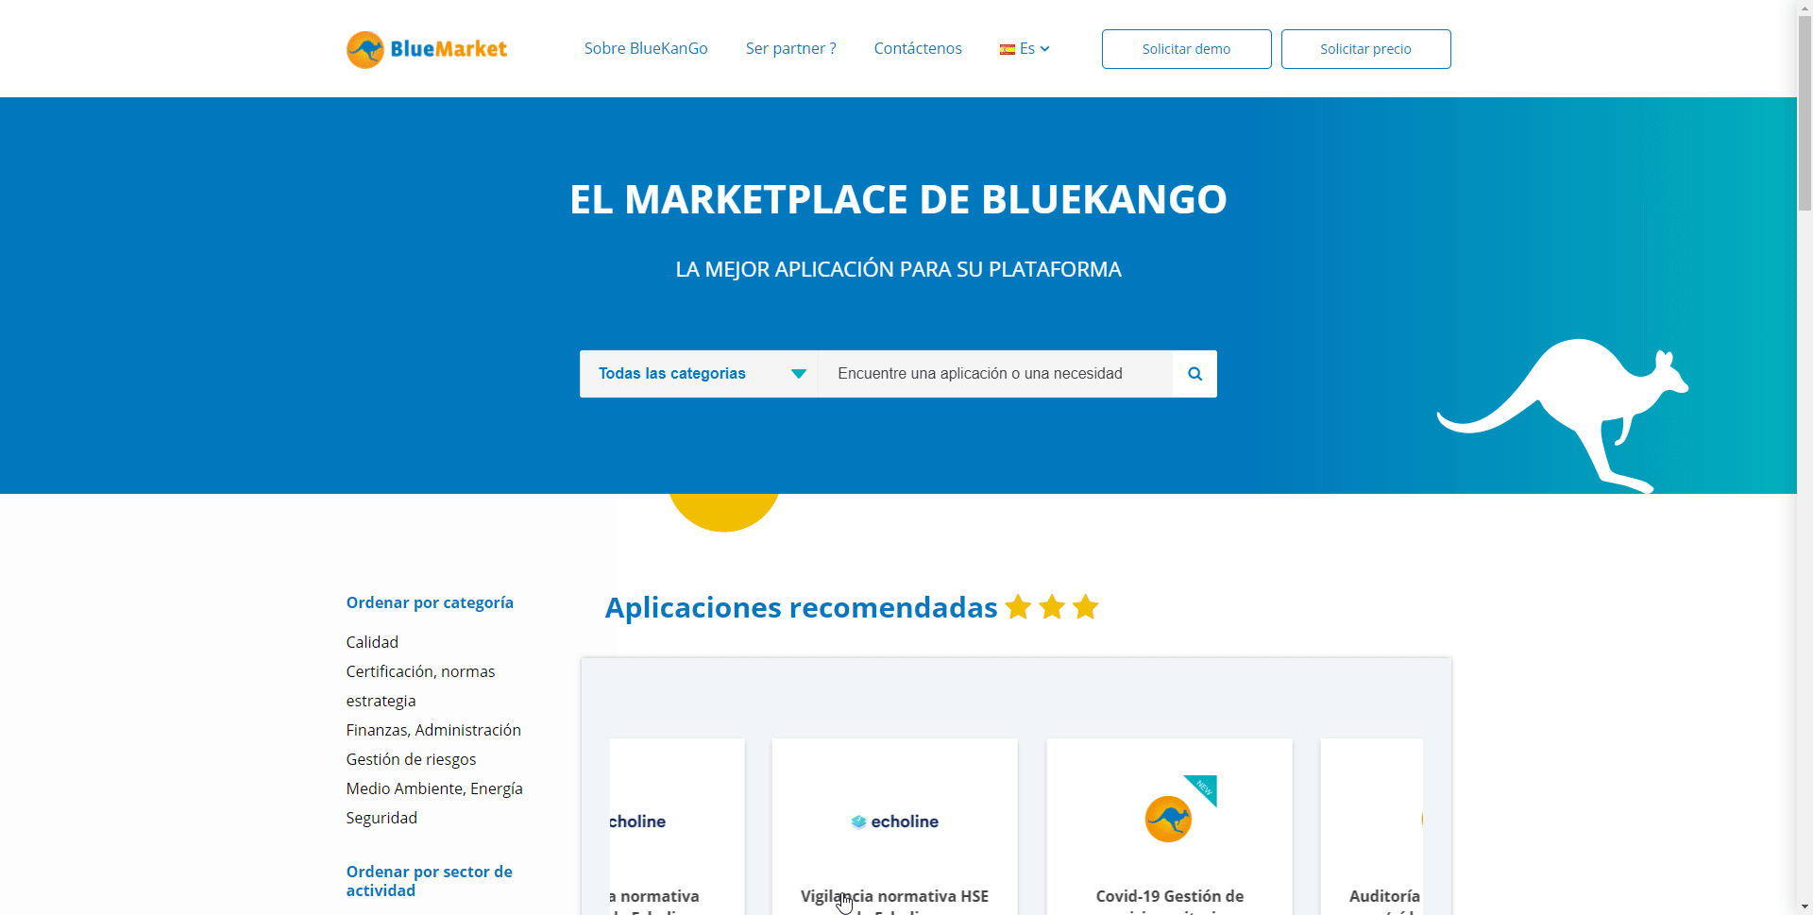Click the kangaroo logo on the Covid-19 card
The width and height of the screenshot is (1813, 915).
point(1168,819)
